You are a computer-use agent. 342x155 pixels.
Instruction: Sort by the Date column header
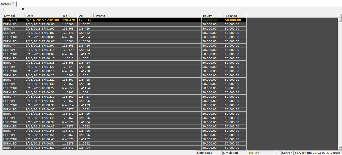pyautogui.click(x=43, y=16)
